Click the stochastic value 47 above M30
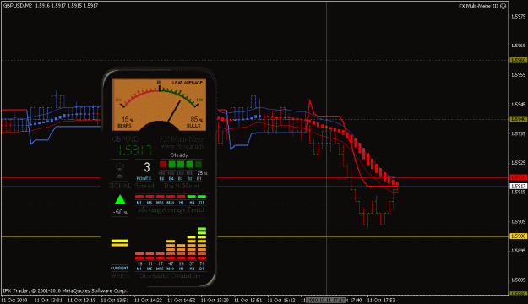The width and height of the screenshot is (528, 304). coord(171,264)
